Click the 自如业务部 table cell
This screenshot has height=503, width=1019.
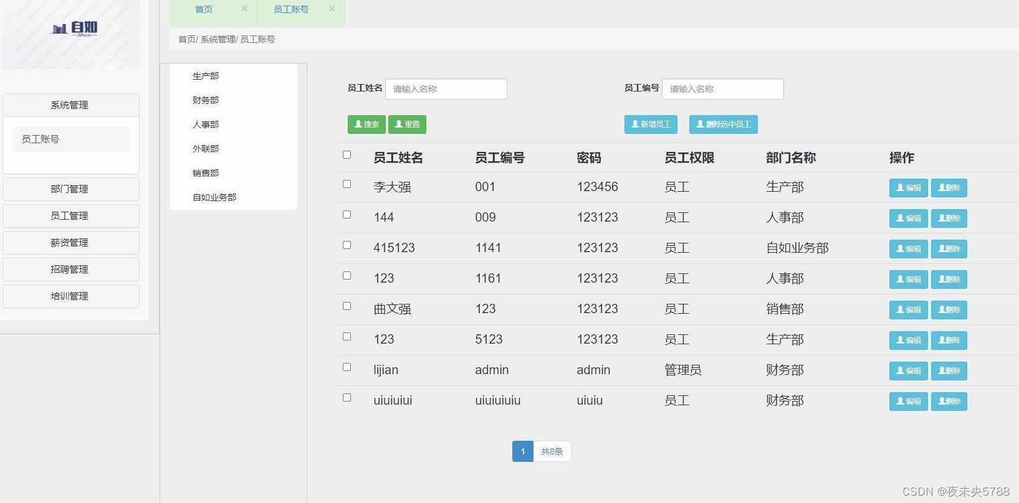pyautogui.click(x=798, y=248)
